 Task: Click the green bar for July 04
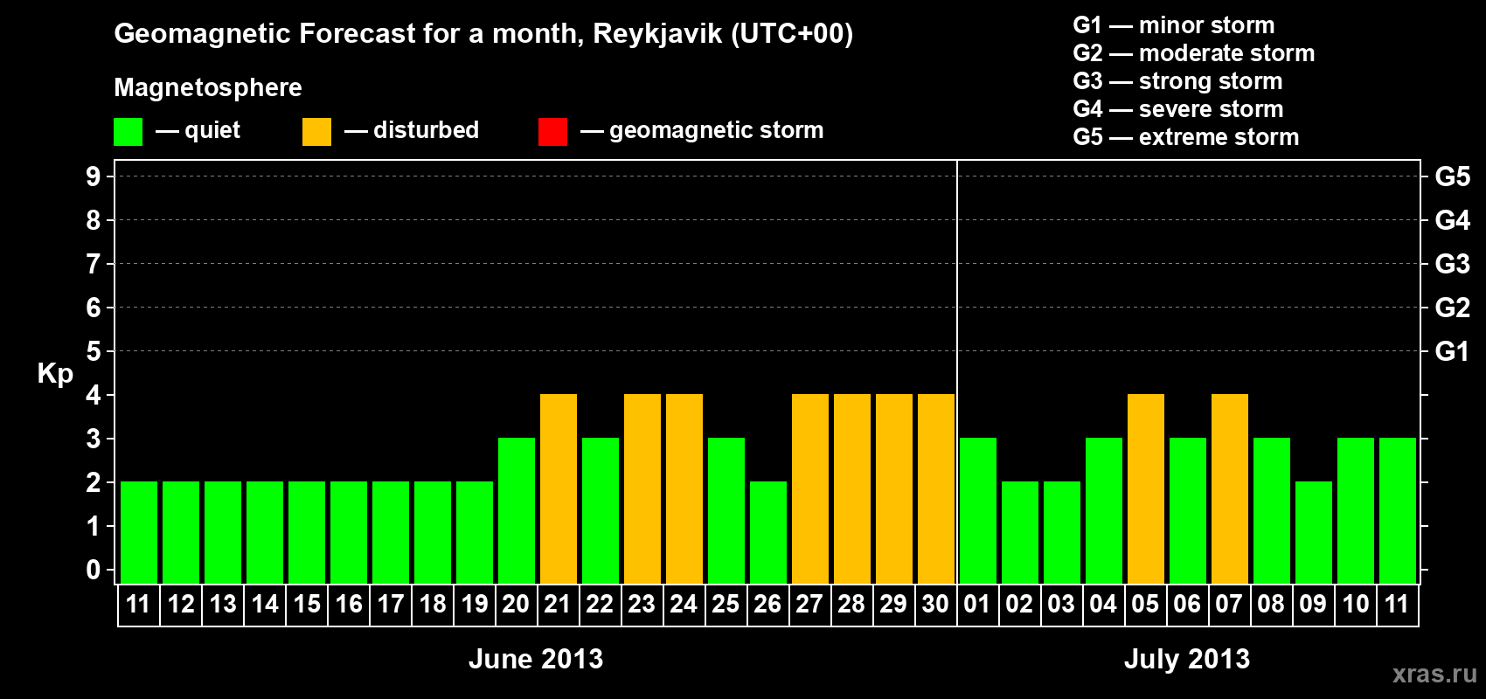click(x=1104, y=510)
